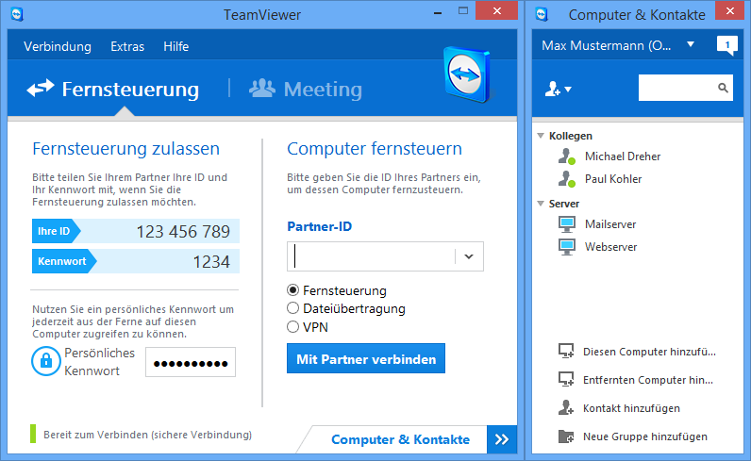
Task: Click the TeamViewer title bar app icon
Action: pyautogui.click(x=17, y=14)
